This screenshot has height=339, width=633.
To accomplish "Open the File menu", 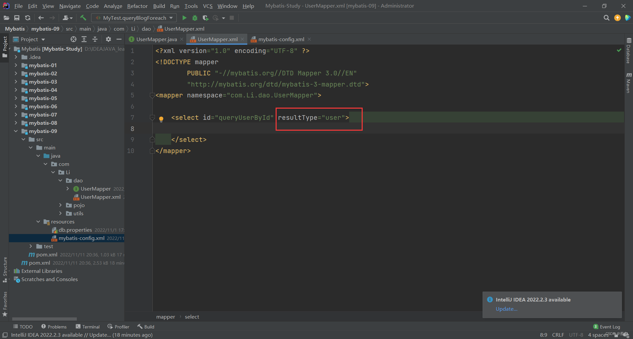I will pos(18,6).
